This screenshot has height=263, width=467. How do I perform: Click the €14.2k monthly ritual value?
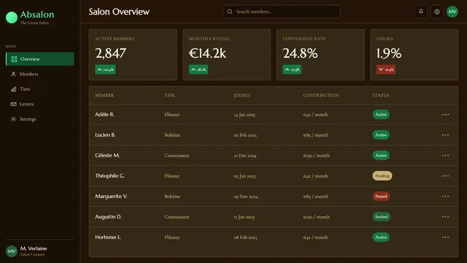coord(207,53)
